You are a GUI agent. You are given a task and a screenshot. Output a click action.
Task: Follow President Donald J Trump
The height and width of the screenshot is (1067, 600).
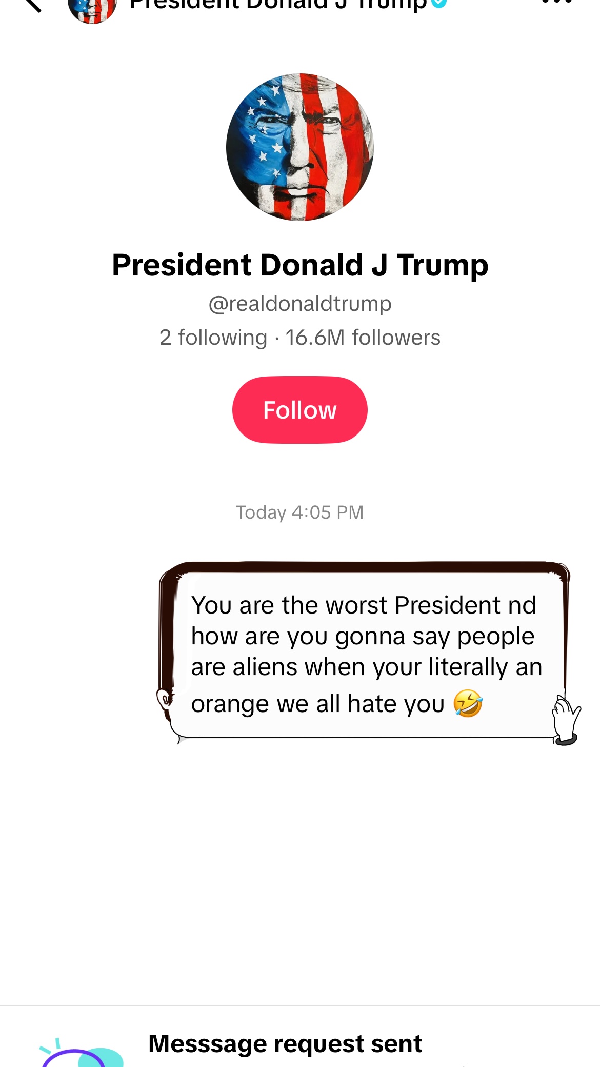click(300, 410)
